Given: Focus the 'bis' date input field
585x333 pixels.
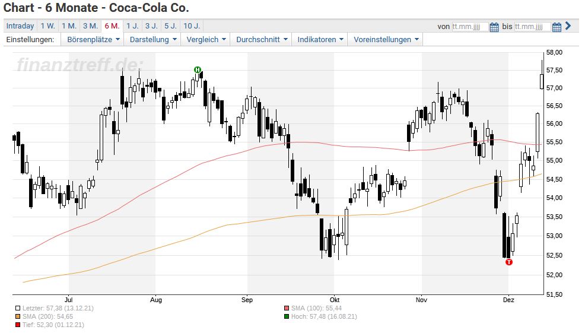Looking at the screenshot, I should click(532, 27).
